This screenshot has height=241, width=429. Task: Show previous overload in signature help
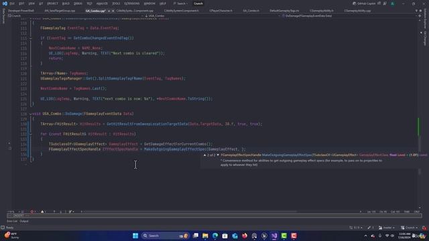coord(204,155)
